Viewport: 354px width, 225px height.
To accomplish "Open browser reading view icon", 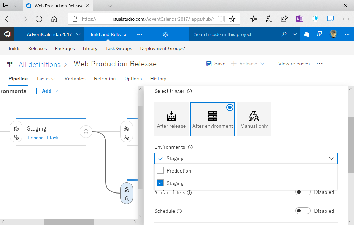I will [x=221, y=19].
